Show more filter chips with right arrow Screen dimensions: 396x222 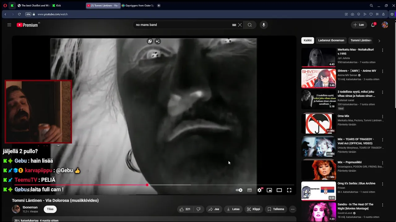click(x=379, y=41)
